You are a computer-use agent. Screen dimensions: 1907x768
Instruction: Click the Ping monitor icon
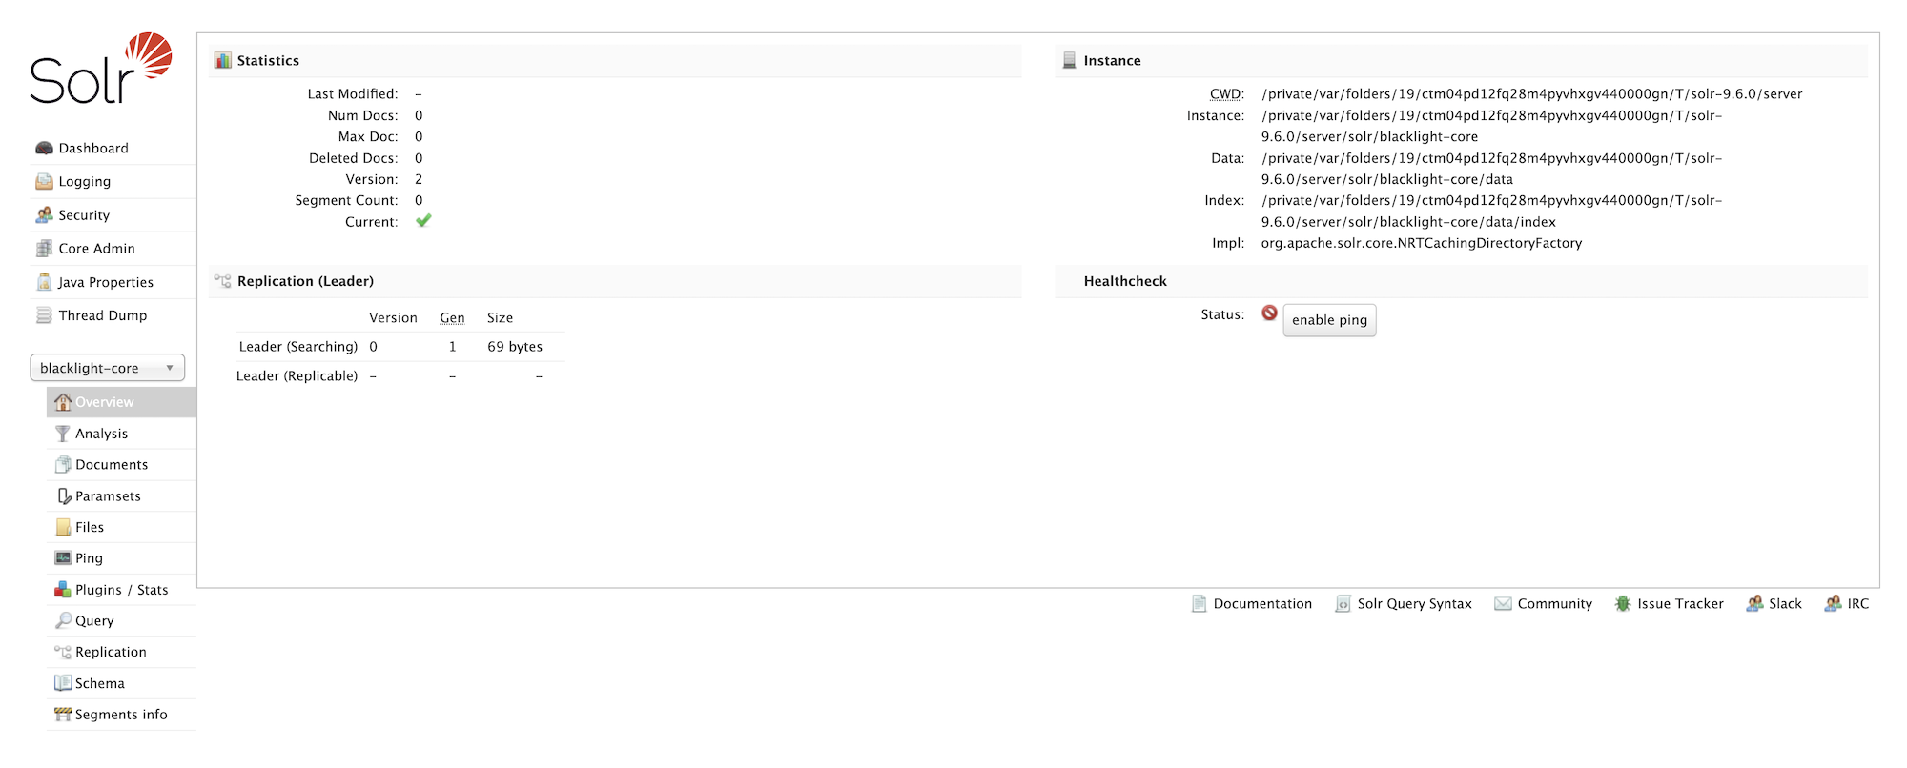click(x=63, y=558)
